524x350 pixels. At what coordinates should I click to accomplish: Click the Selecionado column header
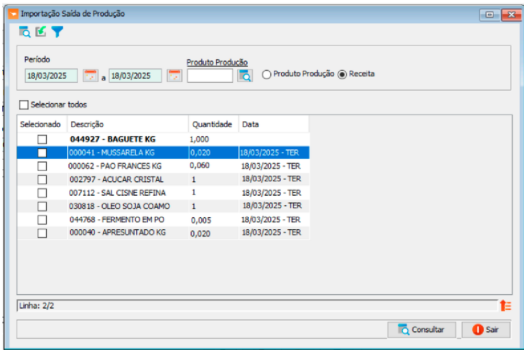[42, 124]
